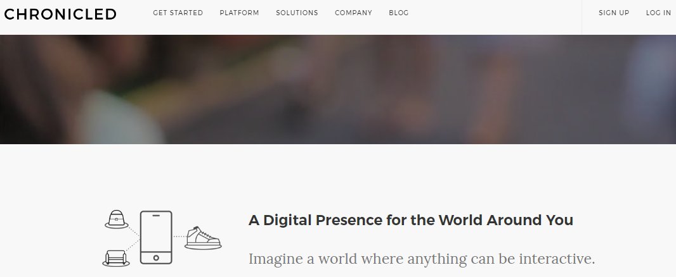The width and height of the screenshot is (676, 277).
Task: Click the SIGN UP link
Action: coord(614,13)
